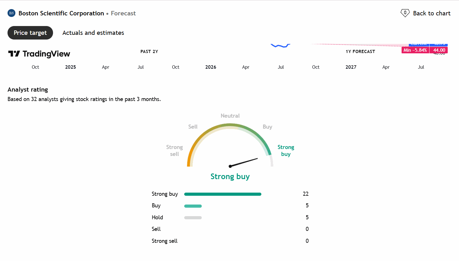Click the 2027 axis label
The image size is (459, 261).
(351, 67)
